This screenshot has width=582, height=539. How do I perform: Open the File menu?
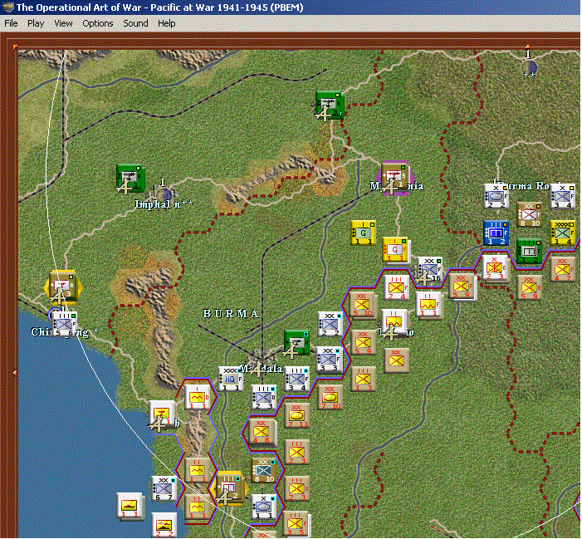pyautogui.click(x=11, y=23)
